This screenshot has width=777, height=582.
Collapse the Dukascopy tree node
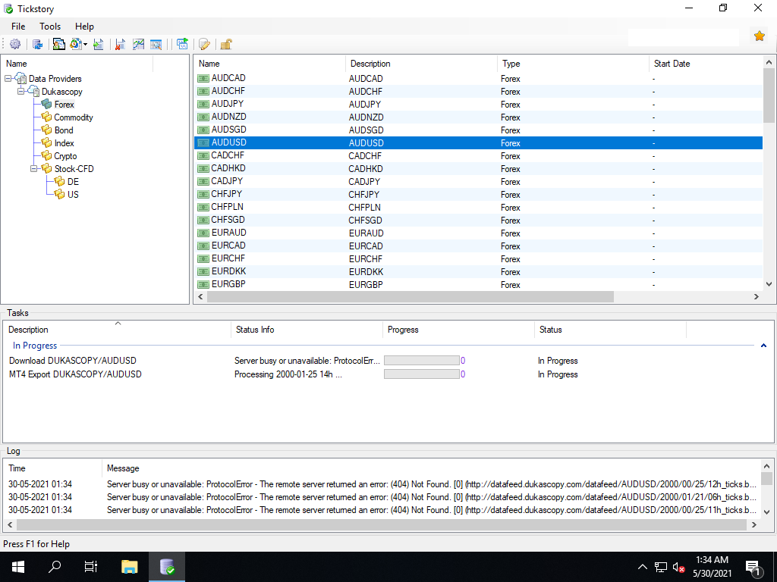[20, 91]
